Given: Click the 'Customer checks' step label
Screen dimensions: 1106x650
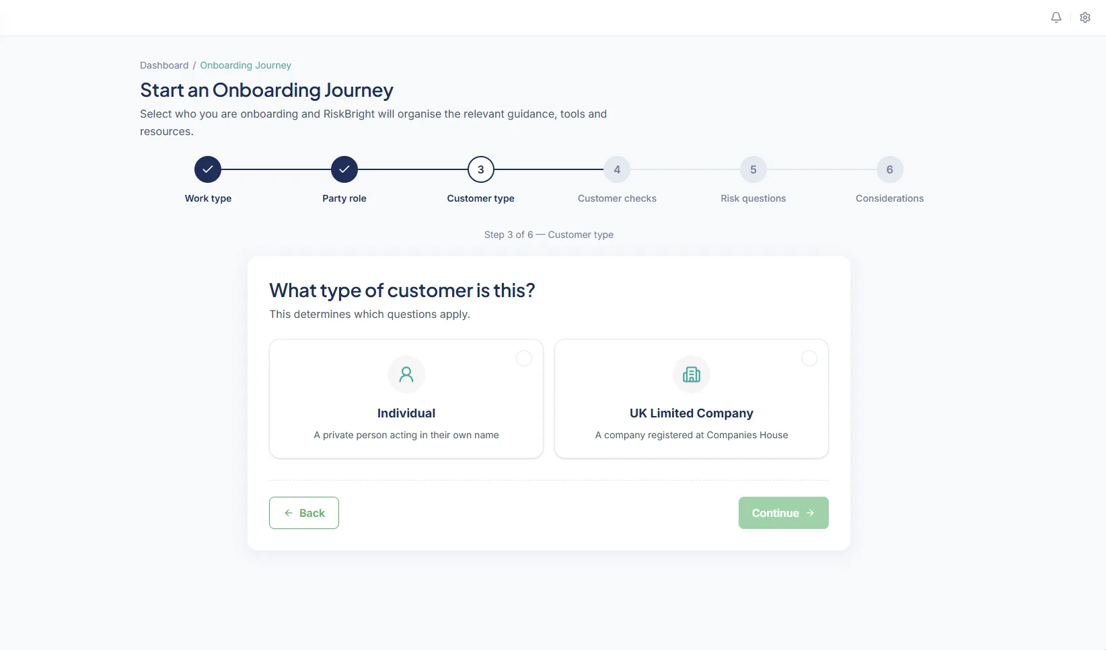Looking at the screenshot, I should coord(617,198).
